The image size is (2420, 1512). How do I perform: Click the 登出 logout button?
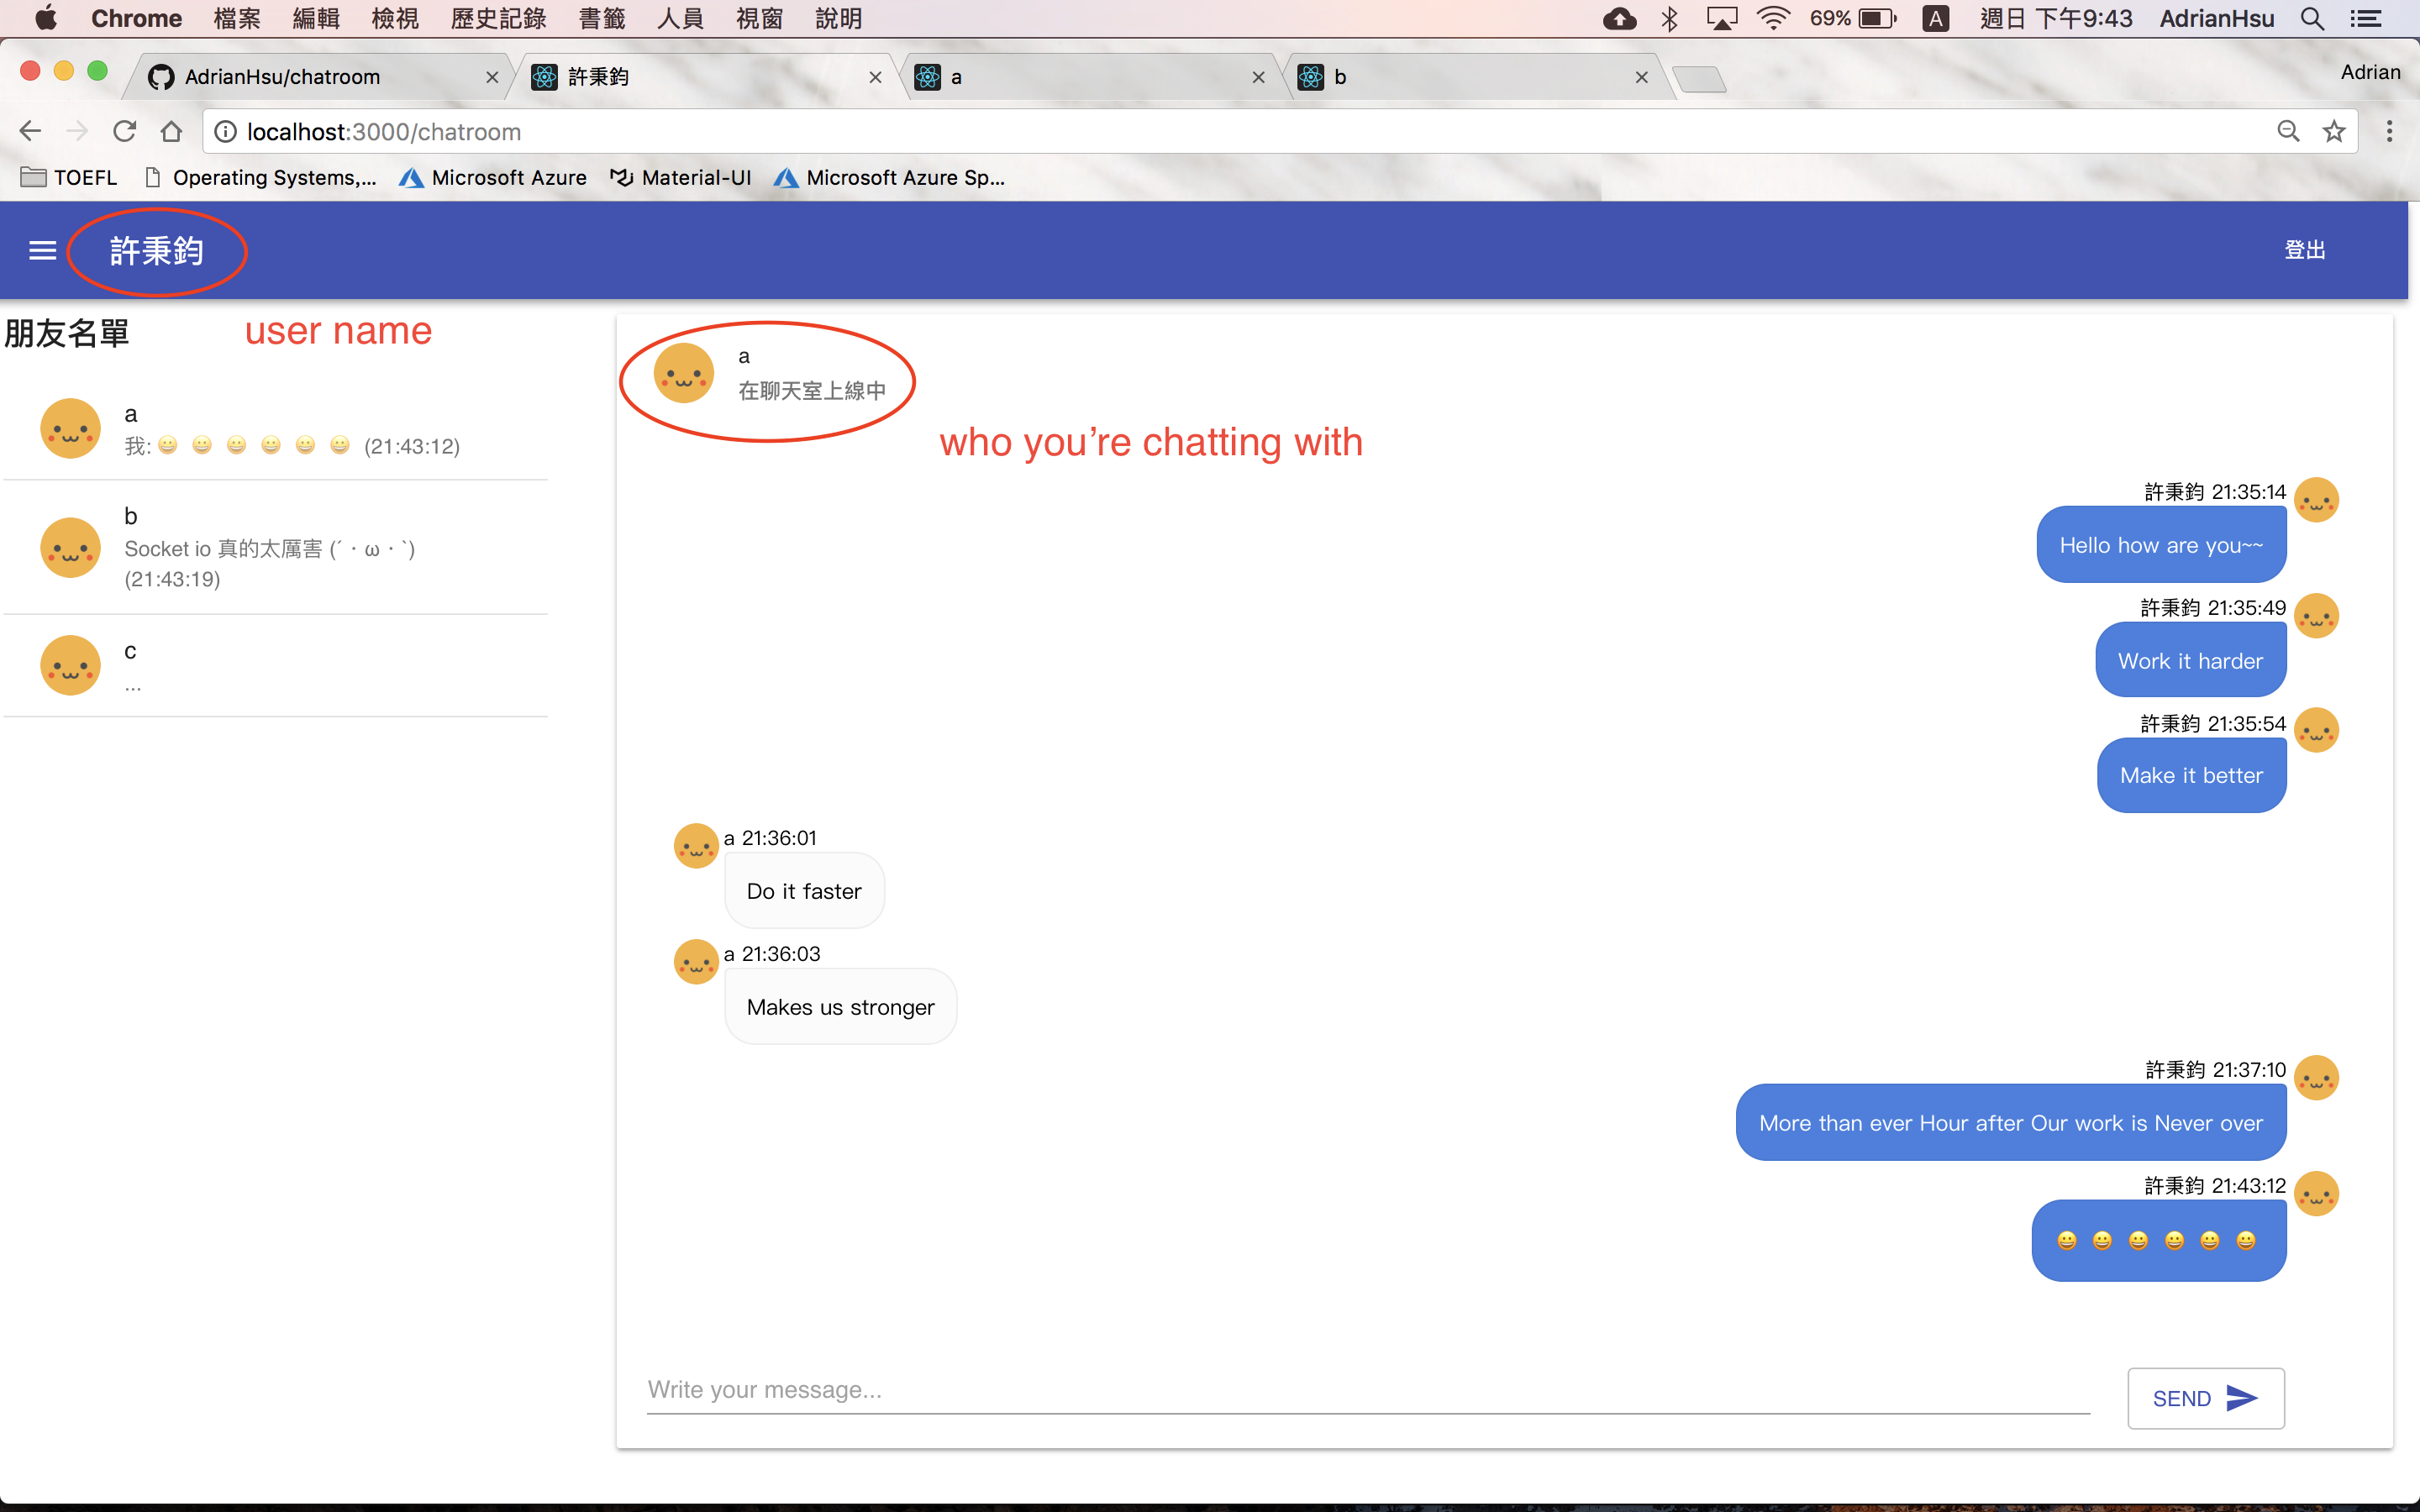click(2304, 250)
